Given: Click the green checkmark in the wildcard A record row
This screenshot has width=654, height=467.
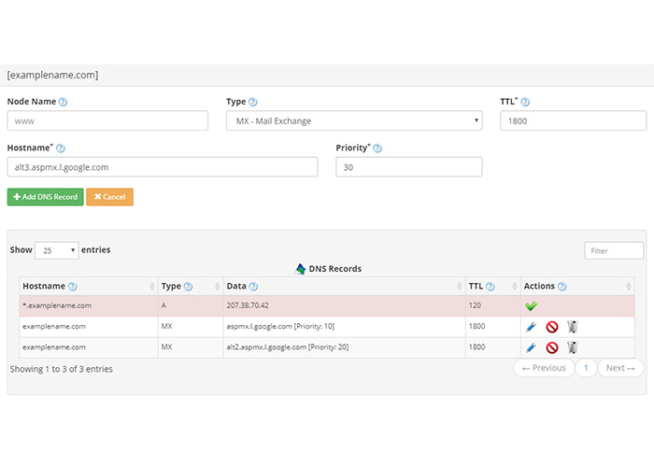Looking at the screenshot, I should click(x=531, y=305).
